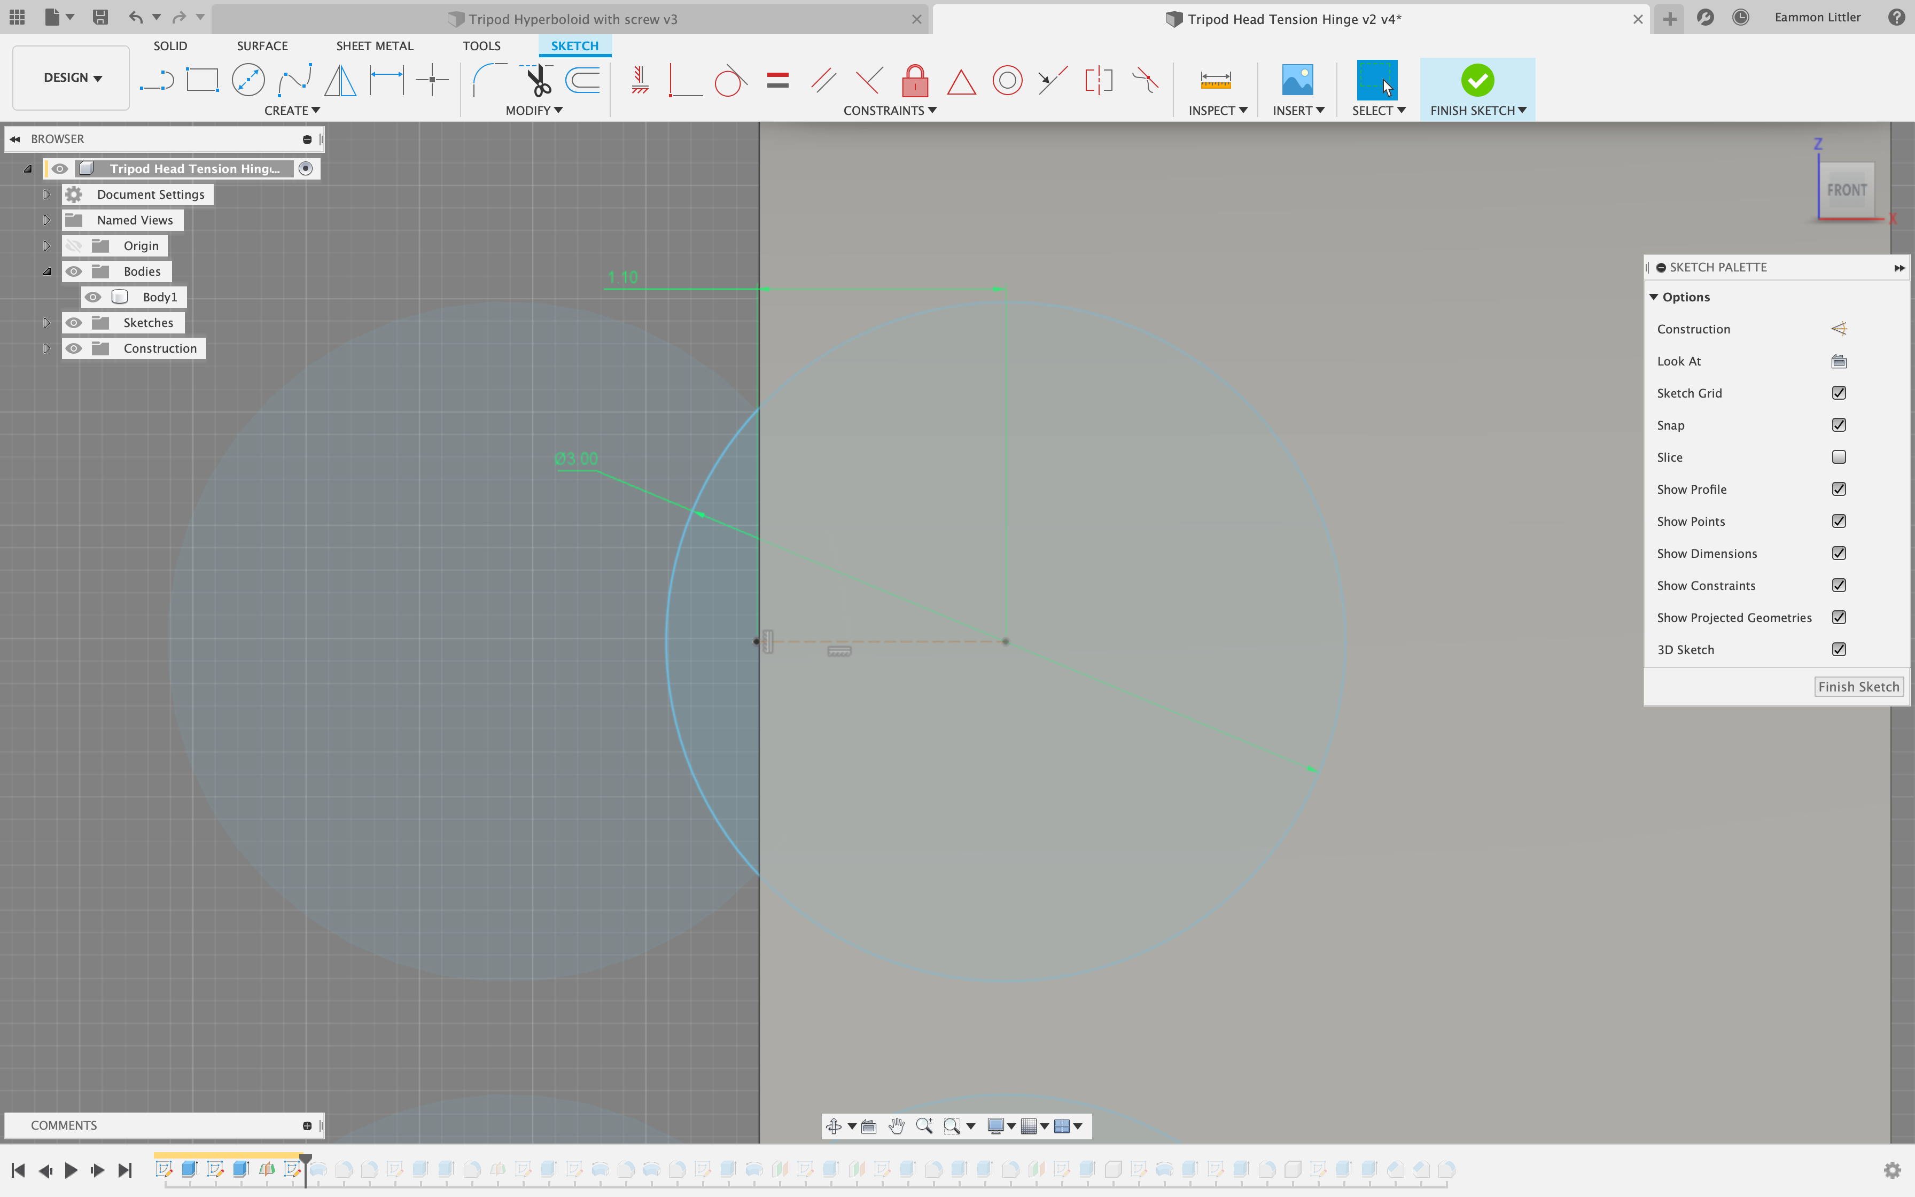The height and width of the screenshot is (1197, 1915).
Task: Jump to the end of the timeline
Action: (125, 1169)
